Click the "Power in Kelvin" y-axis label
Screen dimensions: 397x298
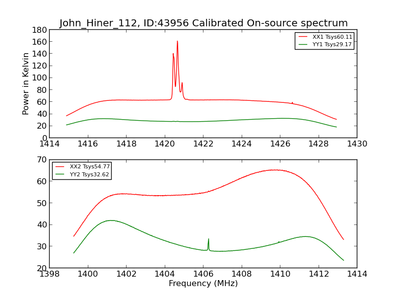25,84
